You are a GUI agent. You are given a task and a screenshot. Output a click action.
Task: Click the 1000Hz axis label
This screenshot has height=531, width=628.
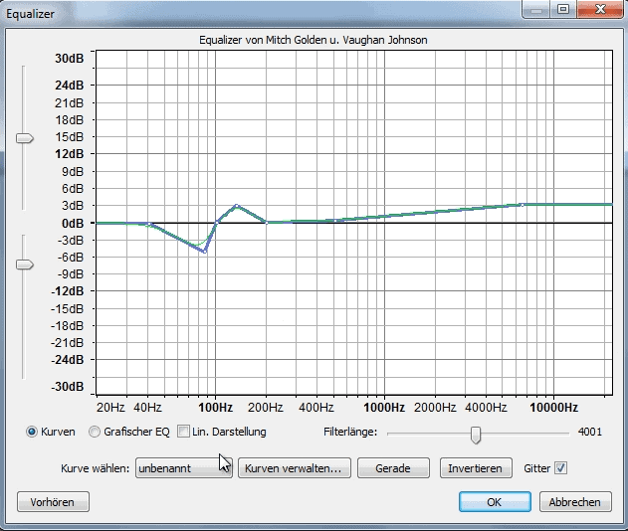(x=384, y=408)
